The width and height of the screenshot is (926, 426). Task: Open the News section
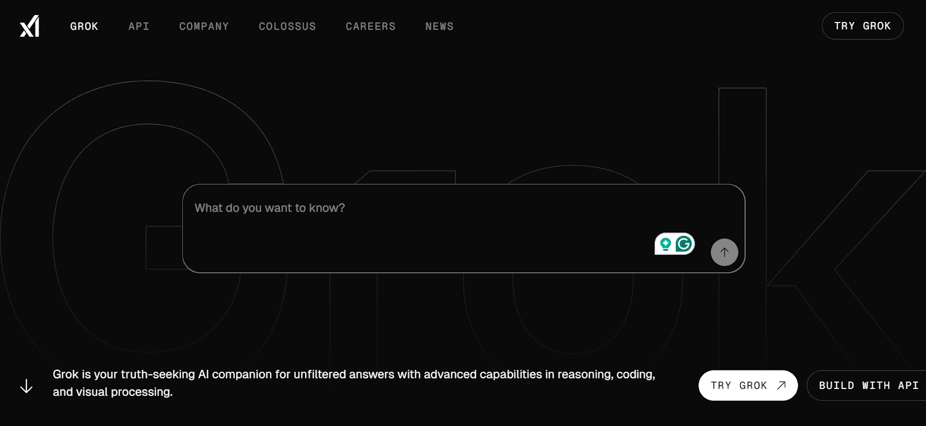coord(439,27)
